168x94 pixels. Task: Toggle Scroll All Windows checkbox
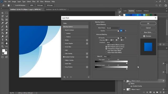[x=14, y=5]
